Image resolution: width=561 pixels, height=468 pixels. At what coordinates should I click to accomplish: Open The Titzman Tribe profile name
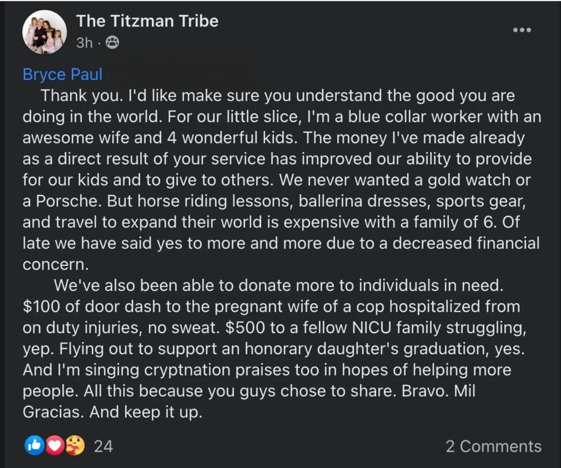pyautogui.click(x=147, y=21)
